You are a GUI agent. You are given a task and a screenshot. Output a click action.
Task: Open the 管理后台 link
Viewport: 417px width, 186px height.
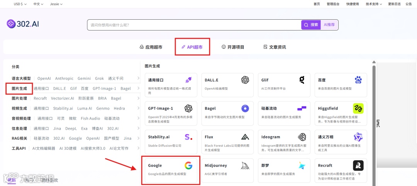click(x=333, y=4)
